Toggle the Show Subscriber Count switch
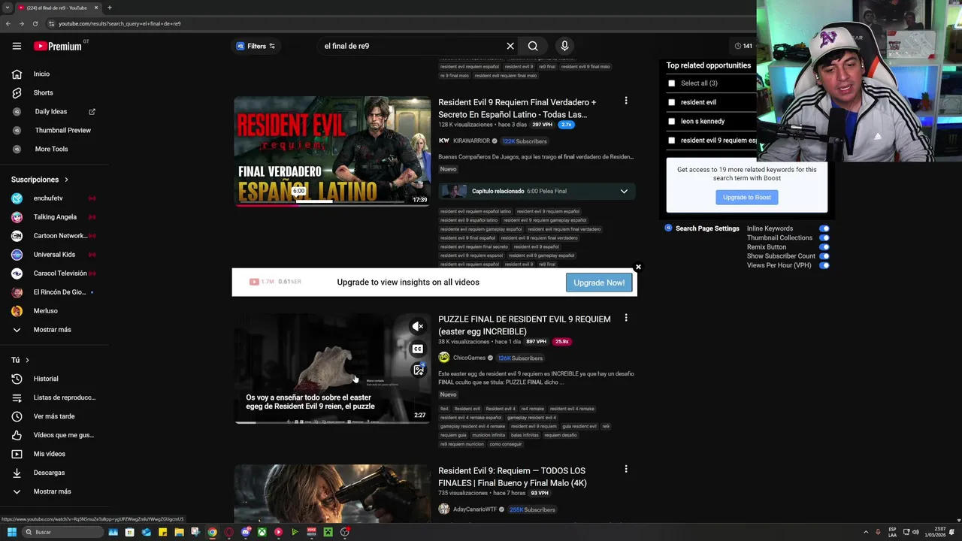This screenshot has width=962, height=541. click(824, 256)
